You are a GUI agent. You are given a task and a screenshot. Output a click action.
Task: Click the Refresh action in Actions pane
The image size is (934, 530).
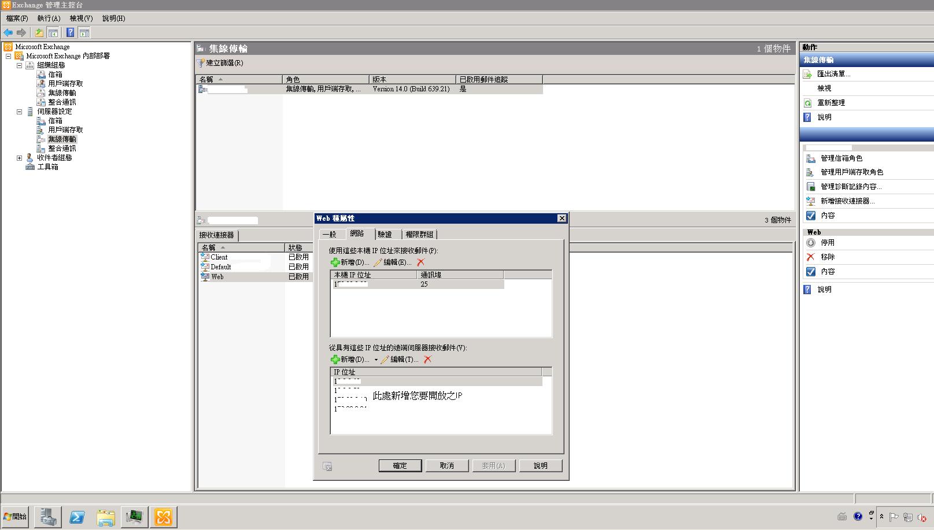(x=830, y=103)
